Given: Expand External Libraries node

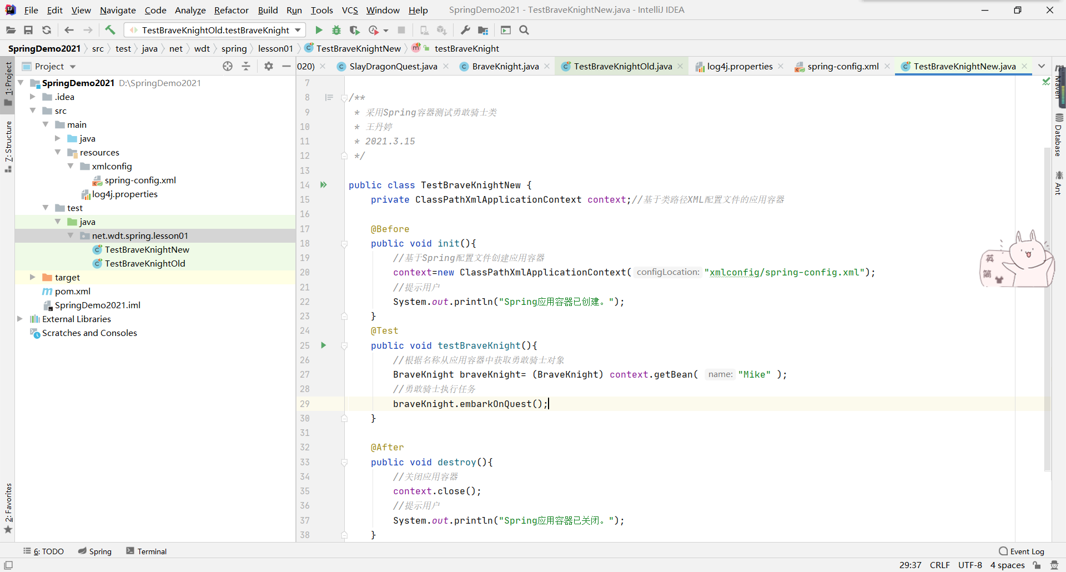Looking at the screenshot, I should tap(20, 319).
